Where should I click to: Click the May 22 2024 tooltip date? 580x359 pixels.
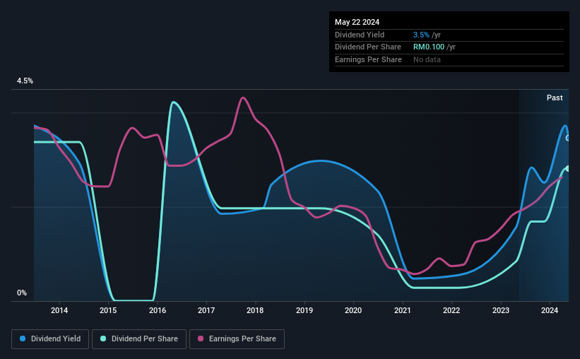tap(357, 22)
